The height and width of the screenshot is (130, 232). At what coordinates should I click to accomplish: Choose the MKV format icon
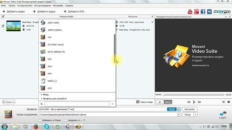43,59
